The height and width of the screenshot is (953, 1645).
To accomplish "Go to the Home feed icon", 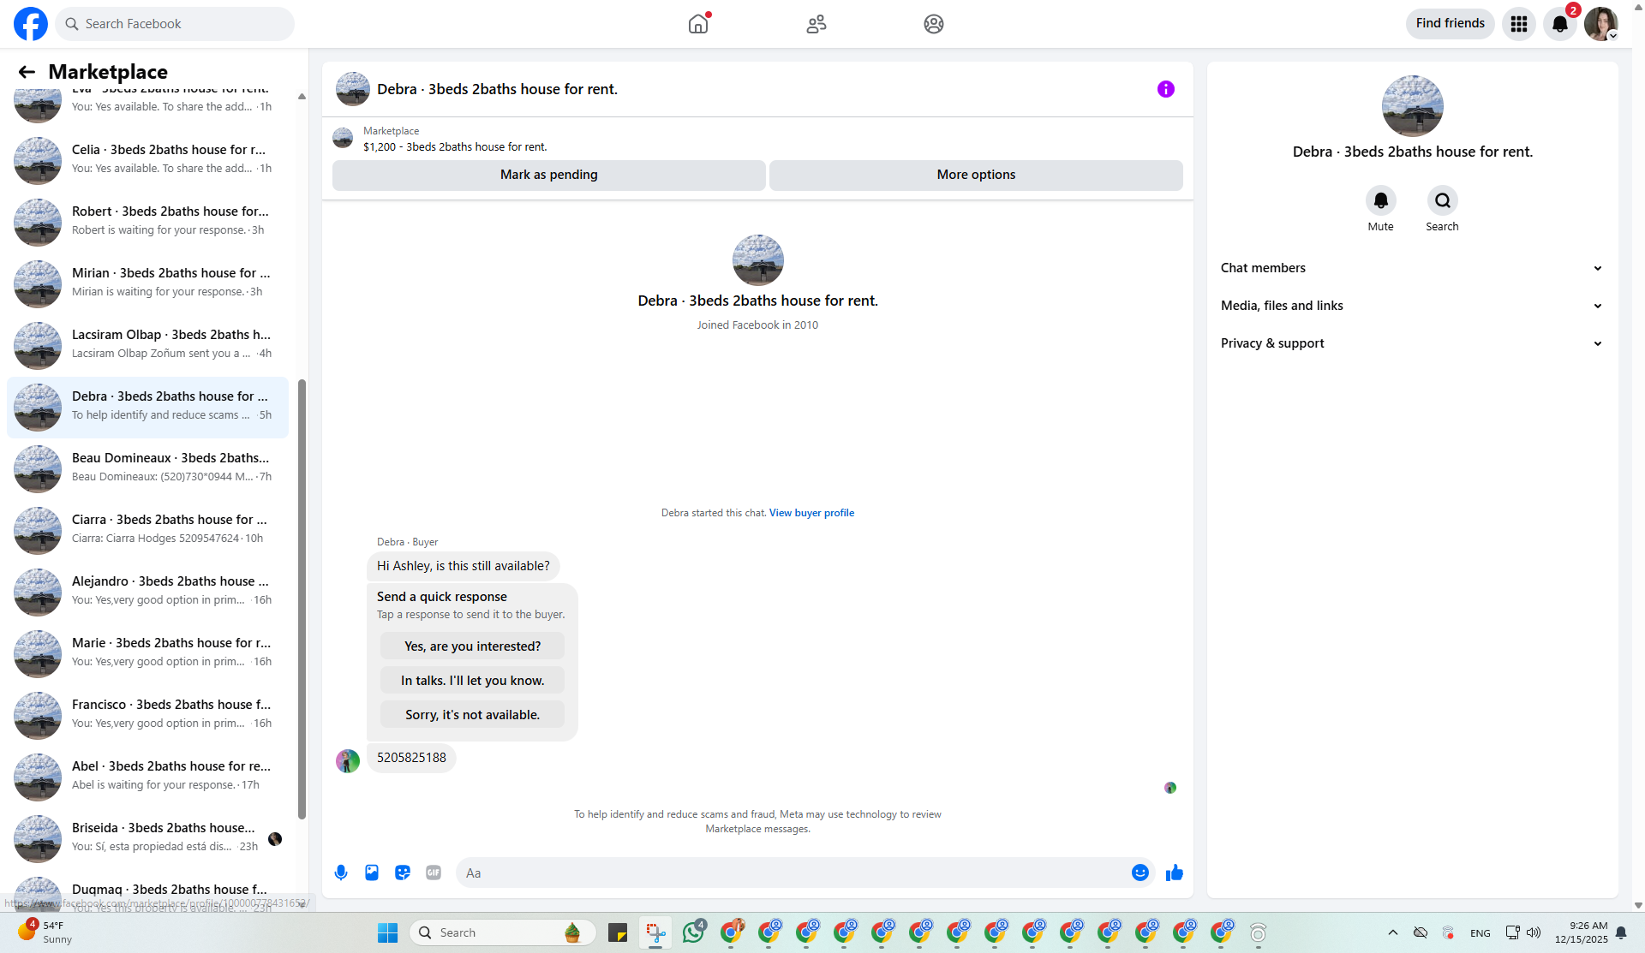I will pyautogui.click(x=698, y=24).
